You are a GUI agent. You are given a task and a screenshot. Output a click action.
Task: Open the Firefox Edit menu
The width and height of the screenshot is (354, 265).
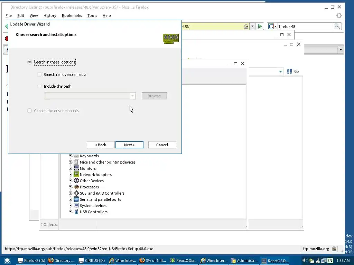pos(20,16)
